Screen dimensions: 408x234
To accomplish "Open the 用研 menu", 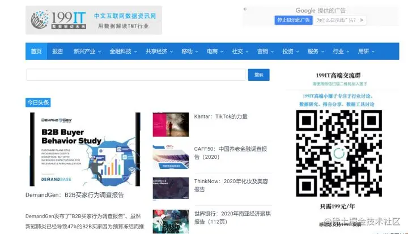I will (366, 51).
